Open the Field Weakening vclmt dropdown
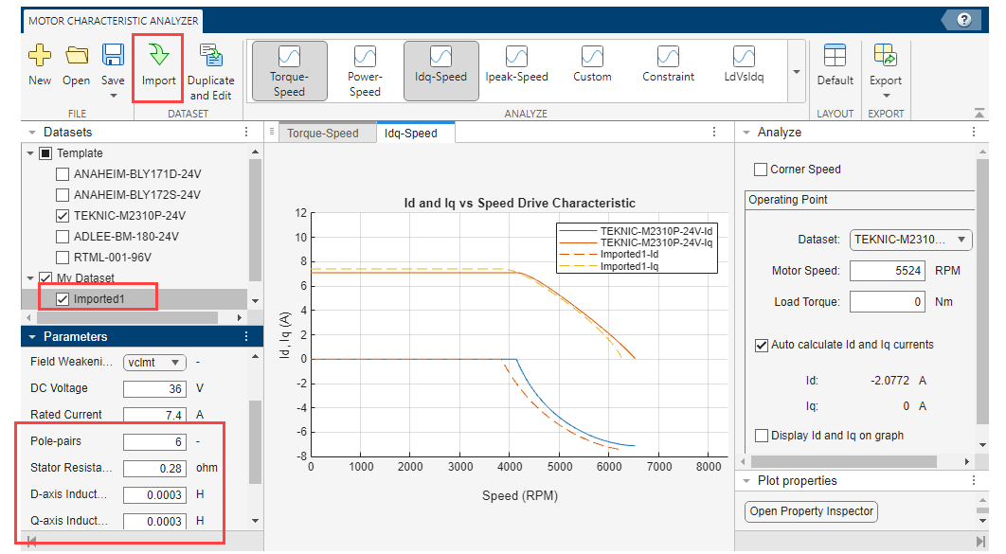1006x554 pixels. [155, 362]
